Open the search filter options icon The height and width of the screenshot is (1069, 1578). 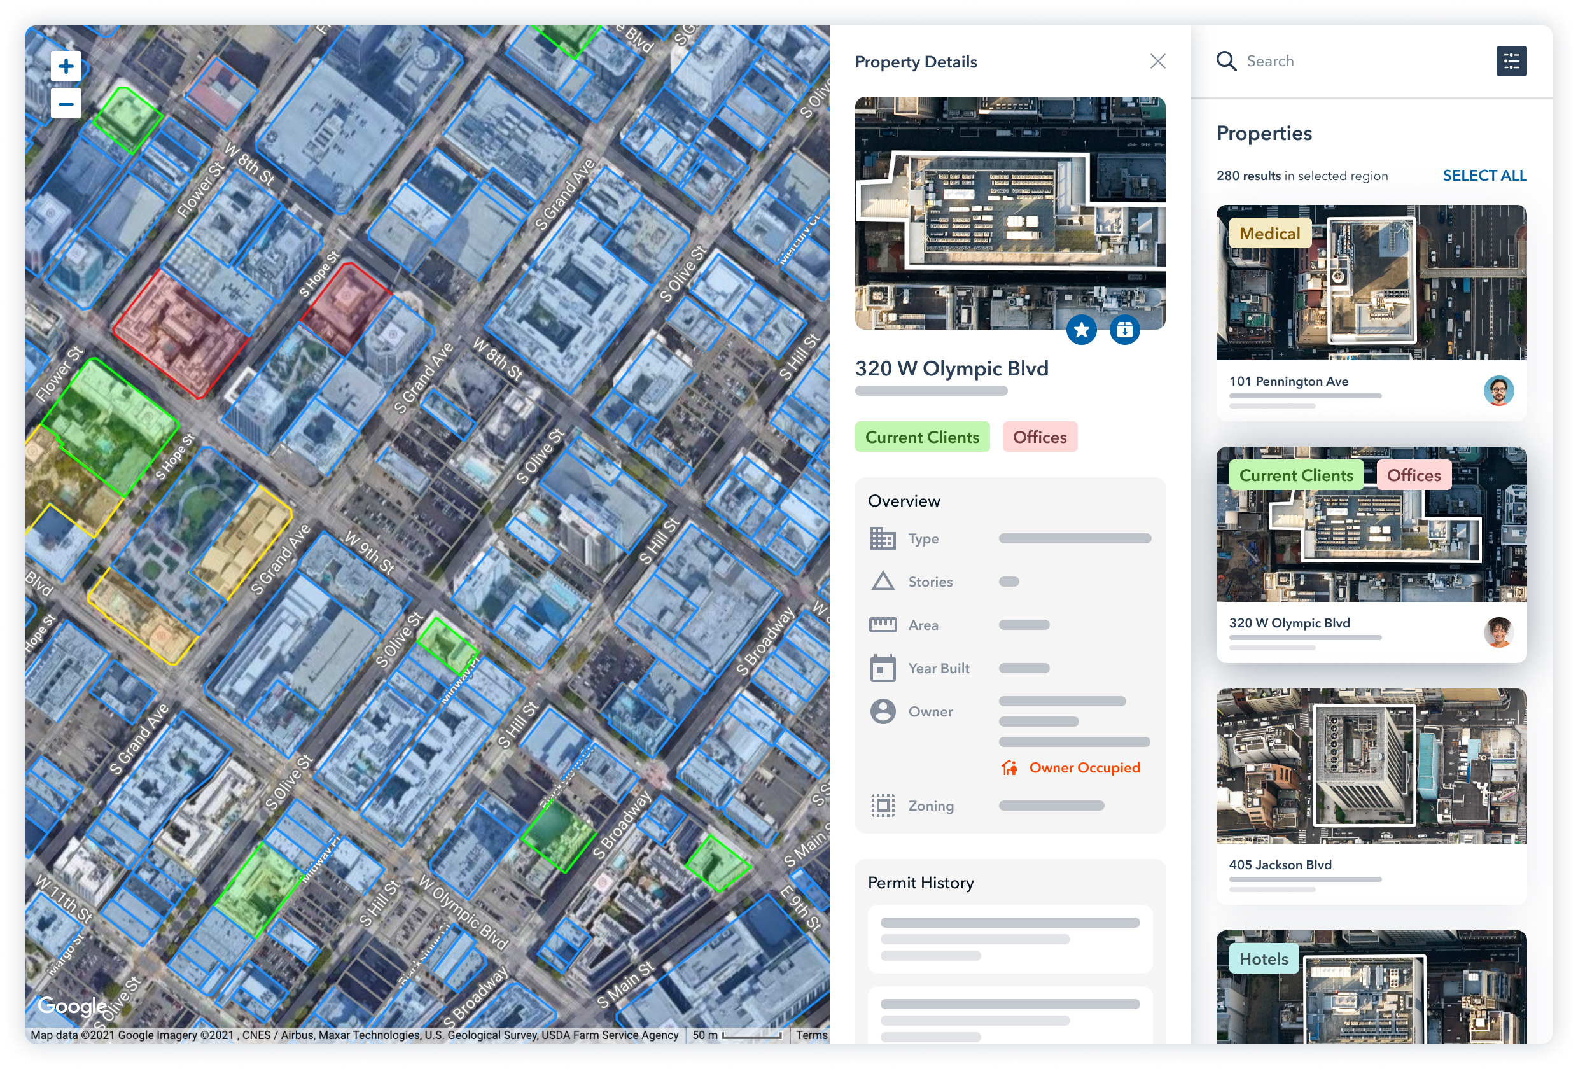[x=1511, y=61]
